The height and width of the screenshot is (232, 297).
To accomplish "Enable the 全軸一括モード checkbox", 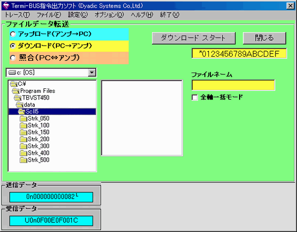I will (x=194, y=97).
